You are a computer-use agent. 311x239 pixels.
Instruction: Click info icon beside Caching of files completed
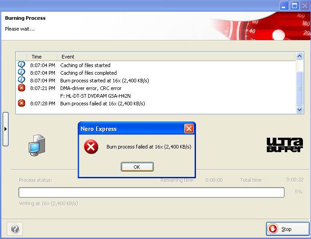click(21, 72)
